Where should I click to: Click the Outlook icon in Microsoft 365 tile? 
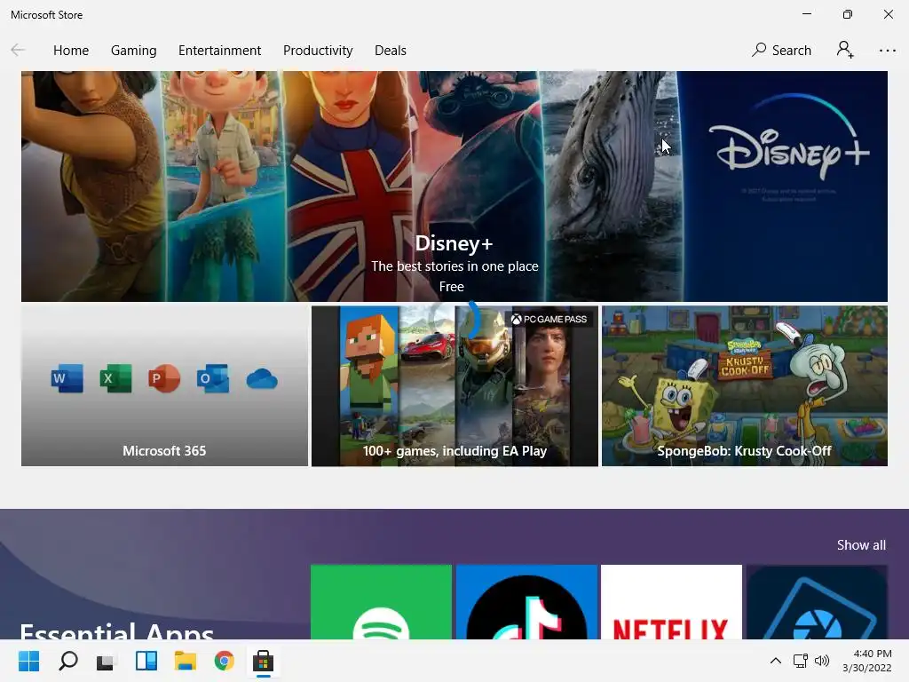pyautogui.click(x=213, y=378)
